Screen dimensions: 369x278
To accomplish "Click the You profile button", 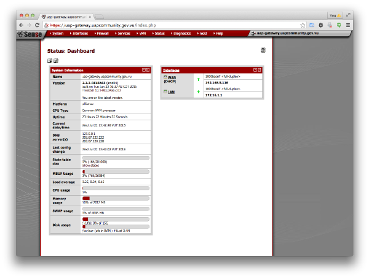I will pyautogui.click(x=335, y=15).
